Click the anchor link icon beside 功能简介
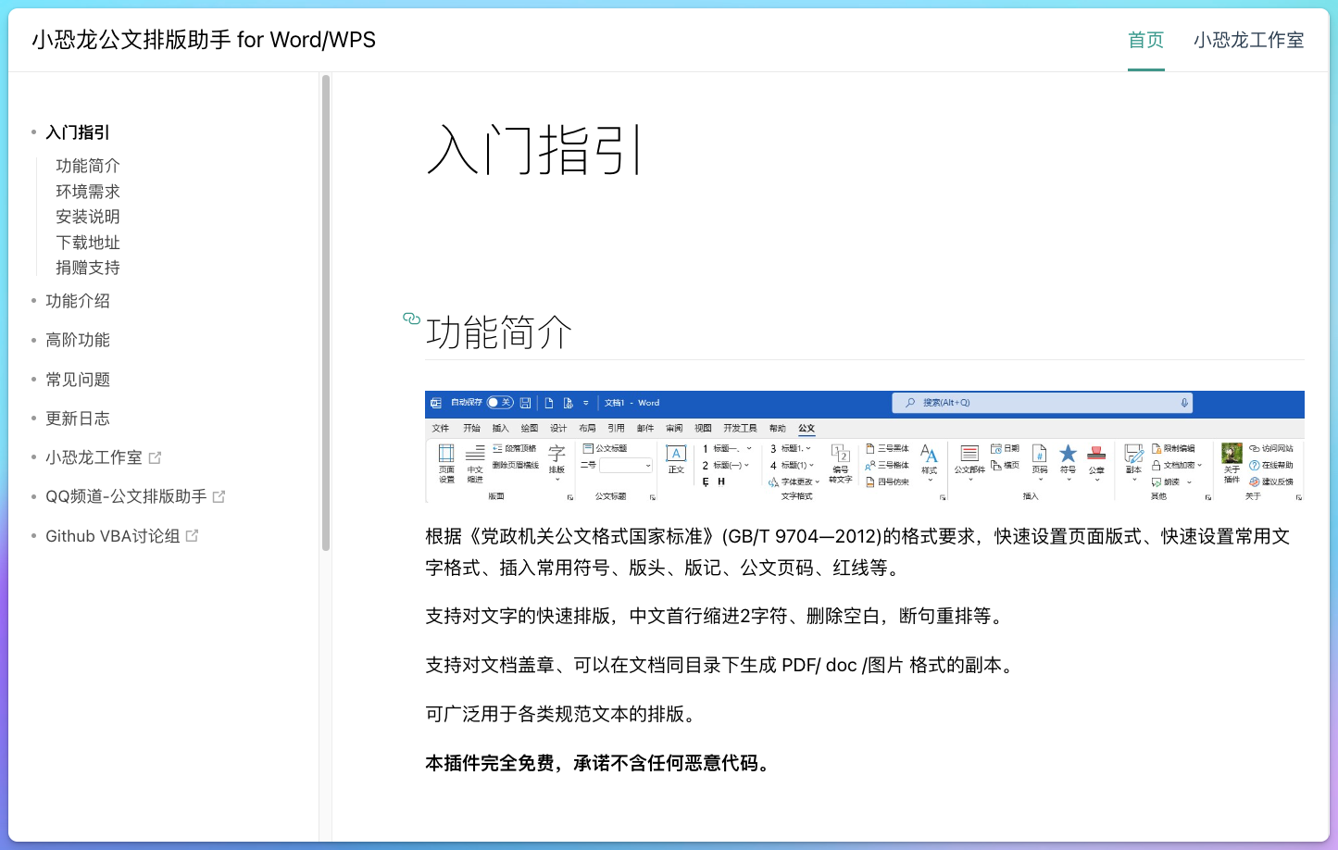The image size is (1338, 850). click(411, 319)
